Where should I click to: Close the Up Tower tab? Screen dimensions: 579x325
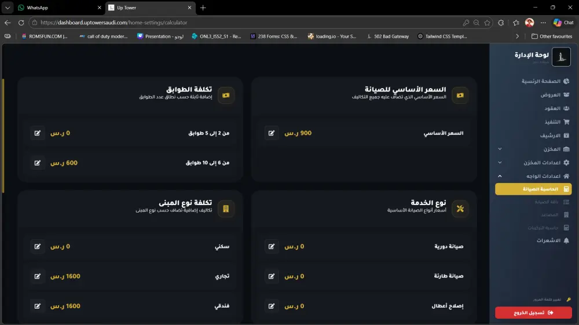[x=189, y=8]
